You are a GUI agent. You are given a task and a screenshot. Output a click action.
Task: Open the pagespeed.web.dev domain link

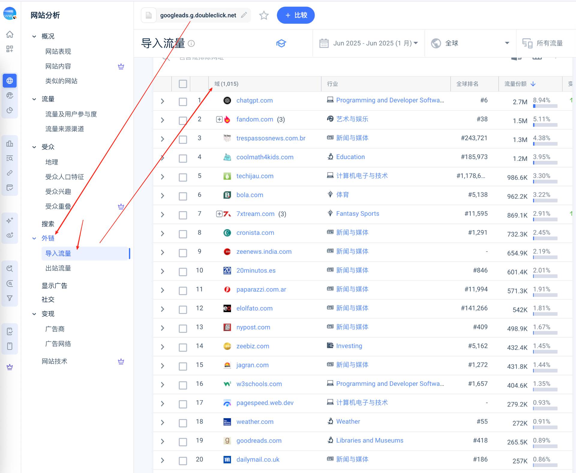265,403
